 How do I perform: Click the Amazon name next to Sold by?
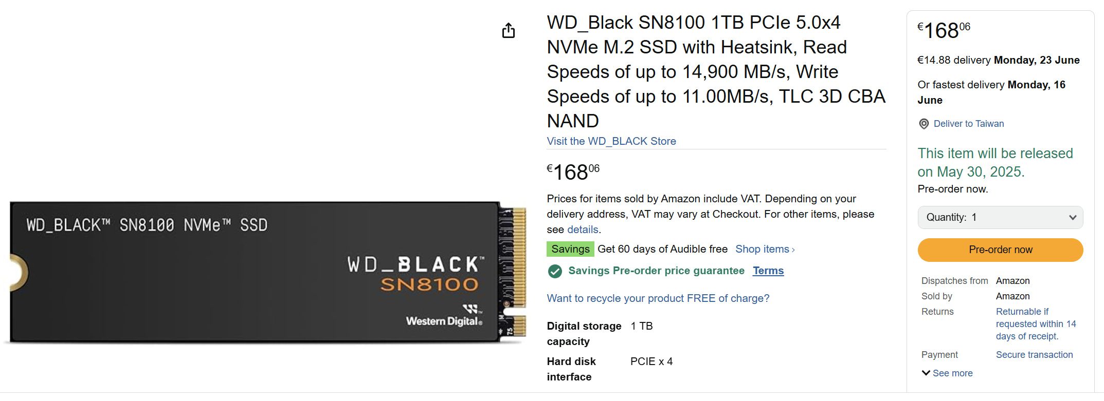pos(1012,296)
